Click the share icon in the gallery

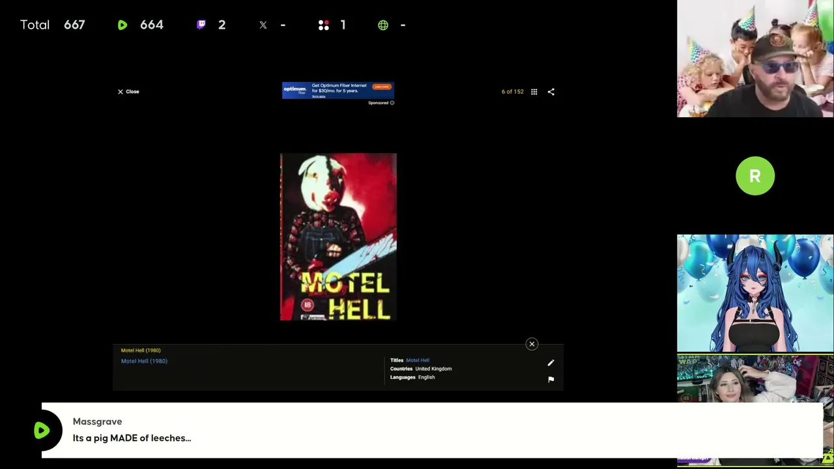(x=551, y=92)
